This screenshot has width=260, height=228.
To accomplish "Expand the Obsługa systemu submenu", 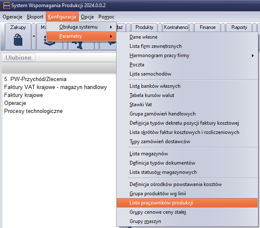I will pos(80,27).
